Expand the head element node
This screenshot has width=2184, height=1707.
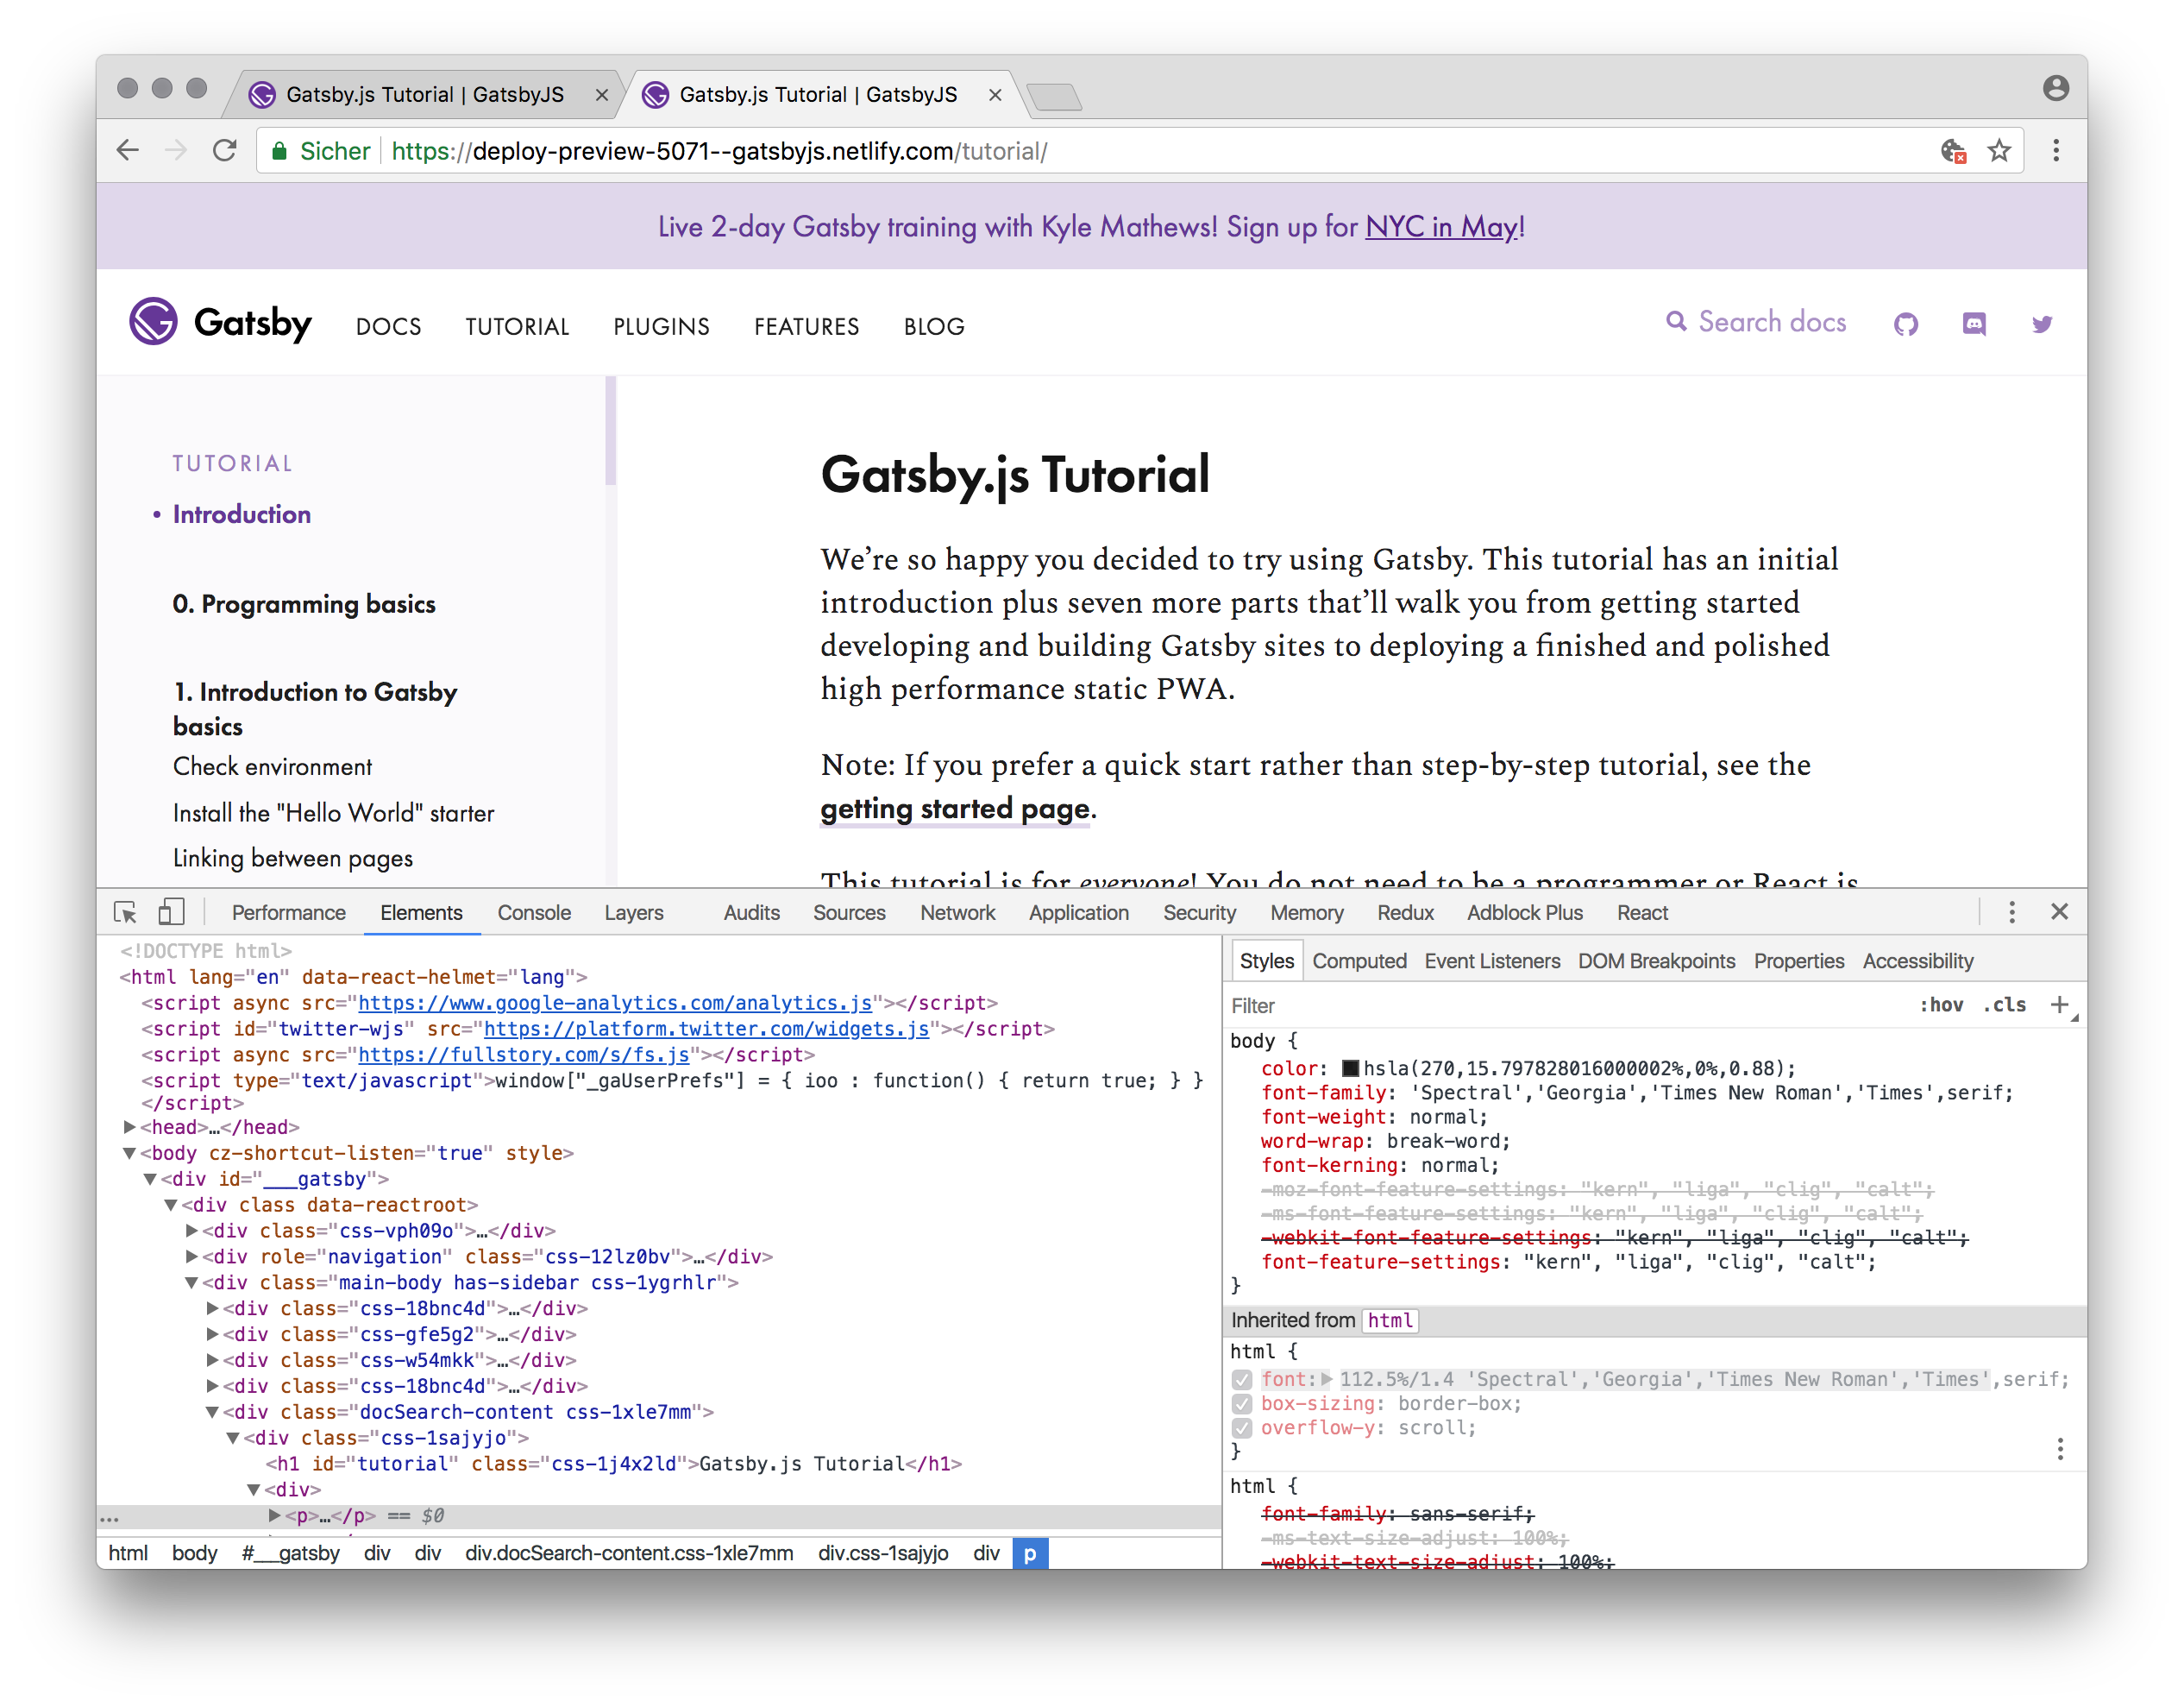click(129, 1127)
